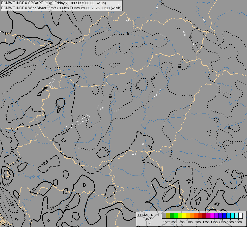
Task: Select the cyan swatch right of 3000 tick
Action: point(233,216)
